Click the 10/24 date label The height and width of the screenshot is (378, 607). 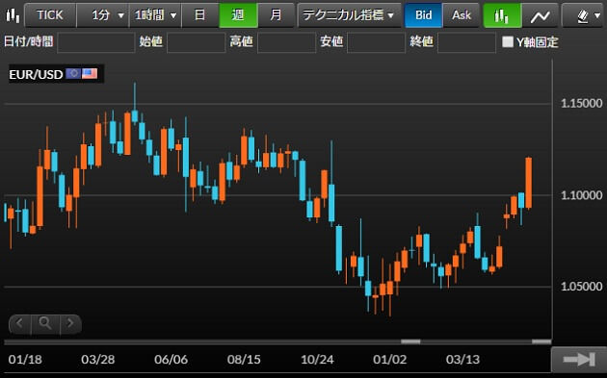pos(317,360)
